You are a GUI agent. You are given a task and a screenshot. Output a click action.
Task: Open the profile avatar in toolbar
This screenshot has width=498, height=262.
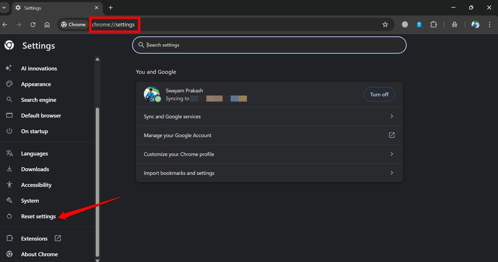tap(476, 25)
